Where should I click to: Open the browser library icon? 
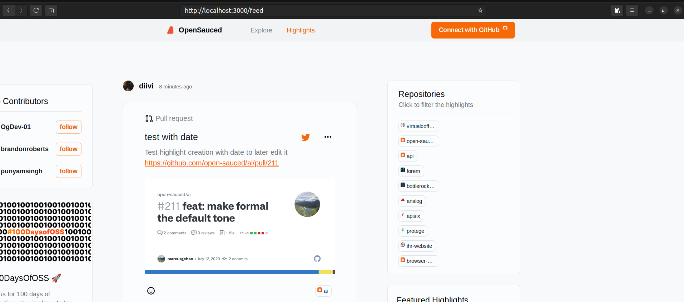click(x=617, y=10)
